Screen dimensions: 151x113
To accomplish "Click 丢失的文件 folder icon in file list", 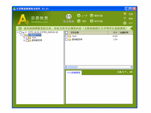I will (69, 39).
